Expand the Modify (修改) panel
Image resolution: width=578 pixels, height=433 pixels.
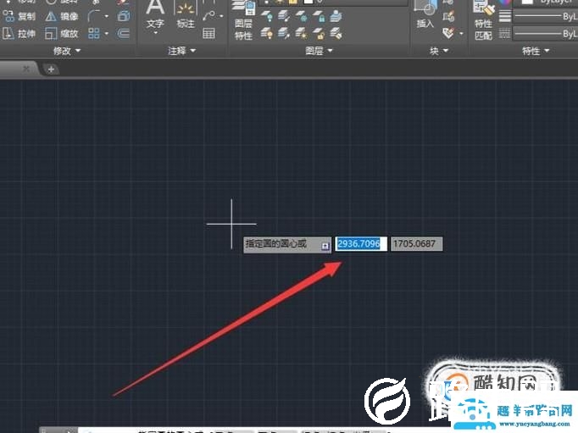coord(67,52)
